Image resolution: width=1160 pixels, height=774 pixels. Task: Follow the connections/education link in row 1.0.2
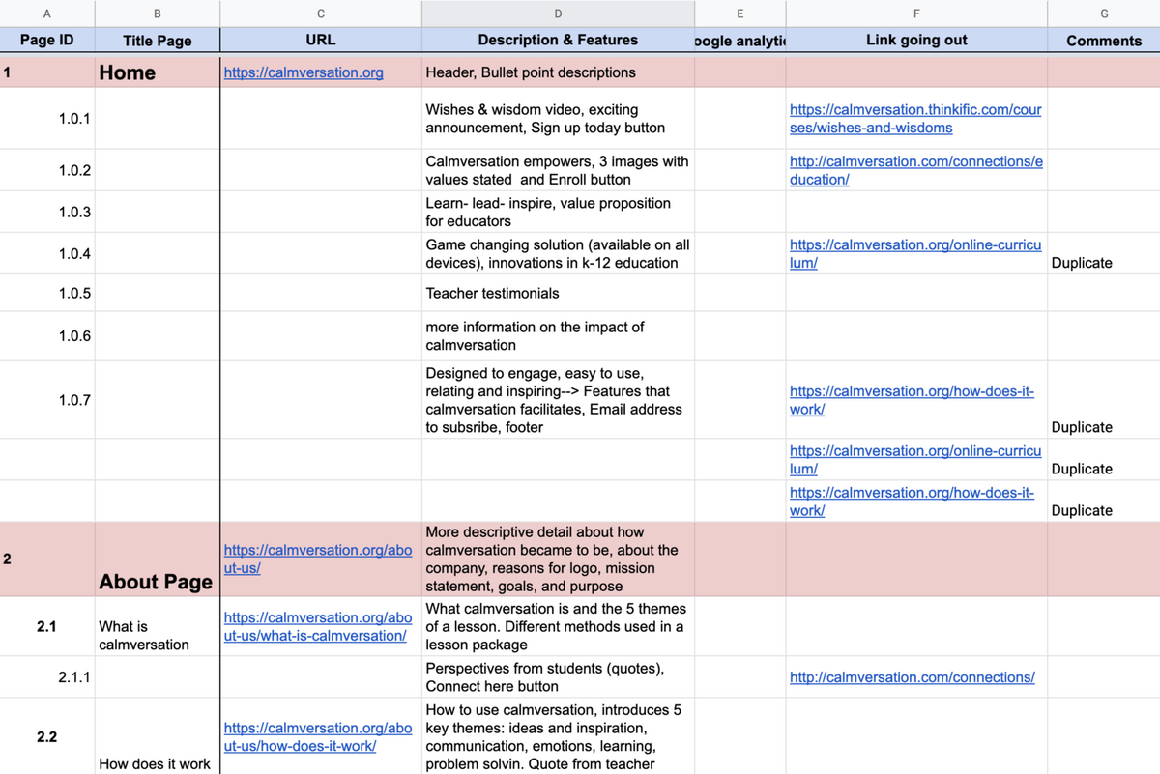point(915,170)
